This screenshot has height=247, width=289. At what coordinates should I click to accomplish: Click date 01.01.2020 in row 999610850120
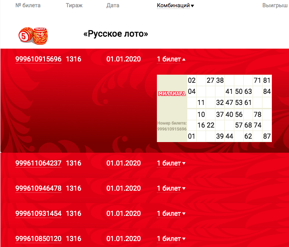point(124,239)
